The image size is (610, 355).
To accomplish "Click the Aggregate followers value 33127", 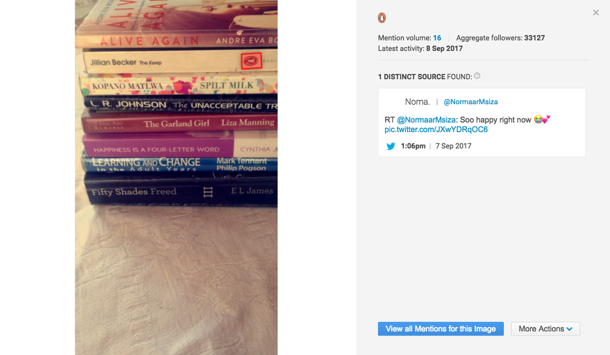I will [534, 38].
